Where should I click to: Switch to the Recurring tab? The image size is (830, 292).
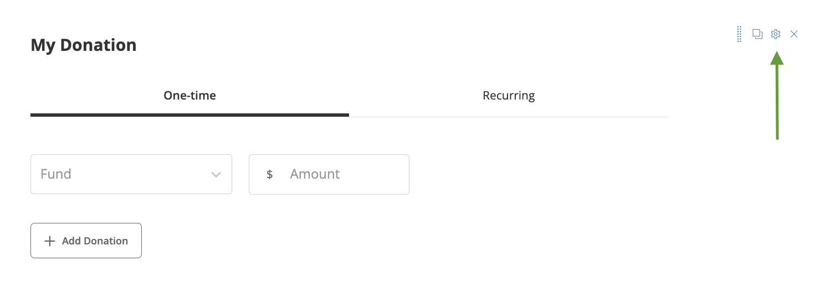click(x=508, y=96)
